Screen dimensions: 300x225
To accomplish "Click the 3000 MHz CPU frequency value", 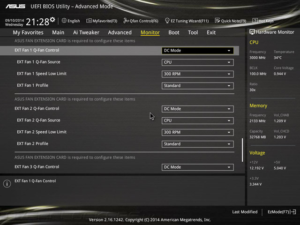I will tap(257, 58).
